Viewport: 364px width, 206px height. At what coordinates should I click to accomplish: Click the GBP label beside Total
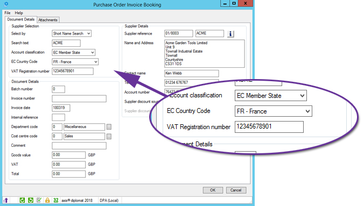92,174
